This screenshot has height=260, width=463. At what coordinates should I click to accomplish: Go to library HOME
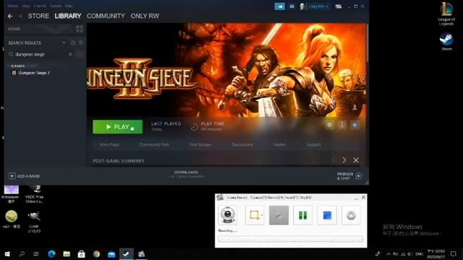coord(14,29)
